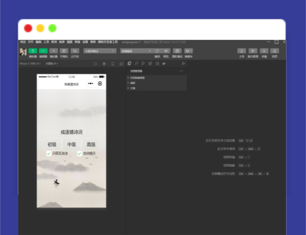This screenshot has height=235, width=306.
Task: Open the search icon in the editor sidebar
Action: pyautogui.click(x=136, y=63)
